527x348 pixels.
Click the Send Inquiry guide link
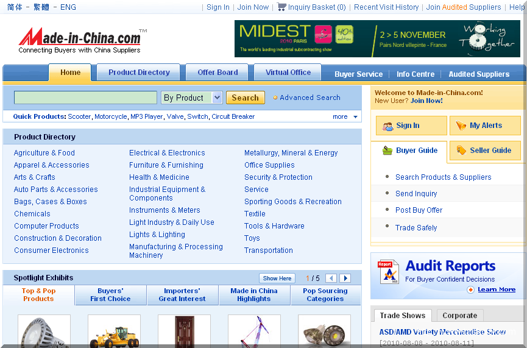tap(416, 194)
